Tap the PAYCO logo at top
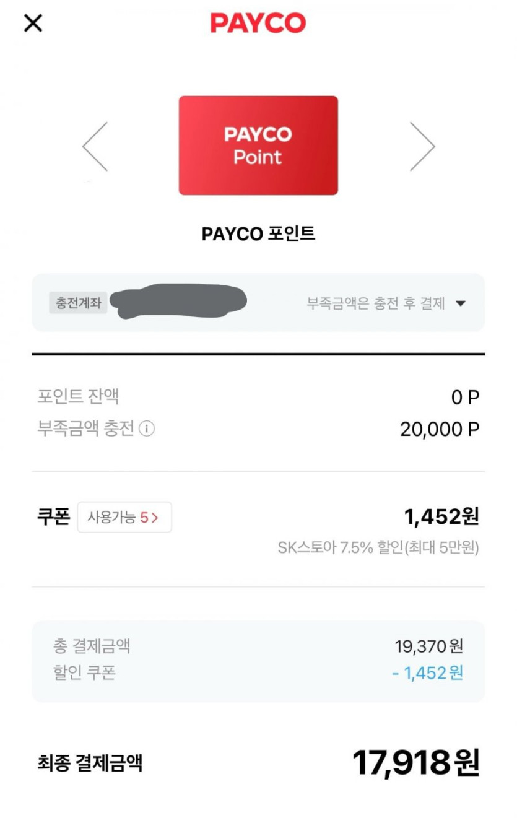 pyautogui.click(x=258, y=24)
